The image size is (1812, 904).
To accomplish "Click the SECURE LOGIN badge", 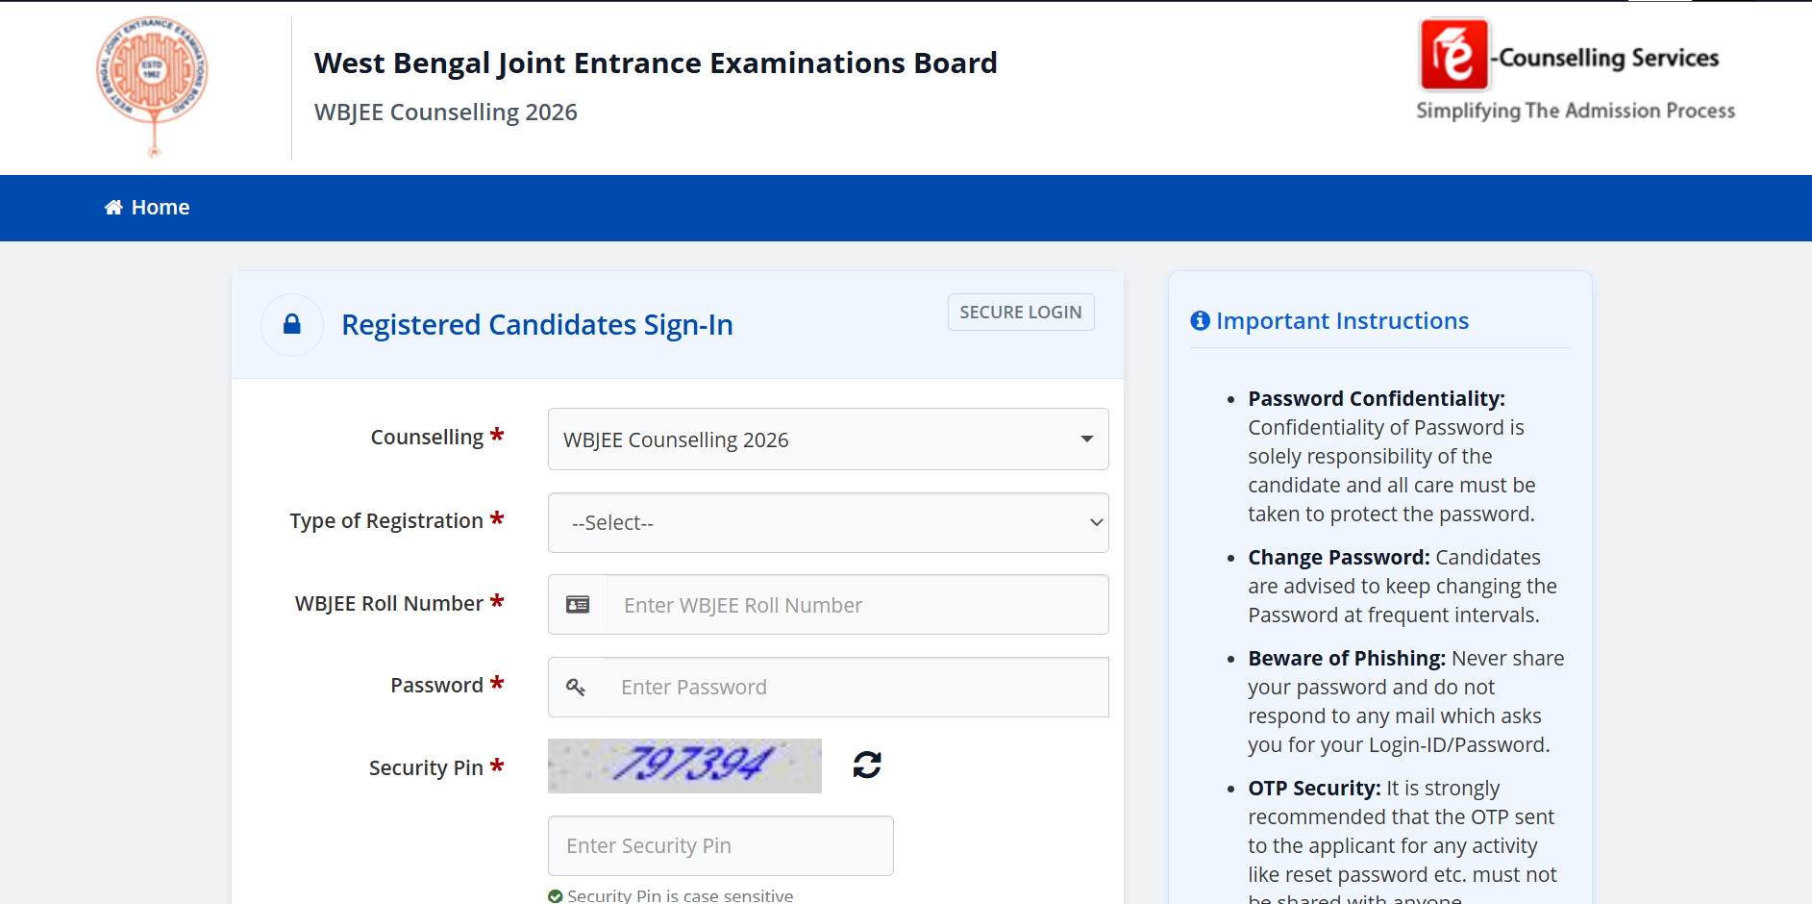I will (x=1021, y=313).
